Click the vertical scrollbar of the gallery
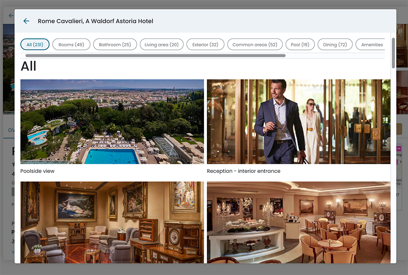Screen dimensions: 408x275 393,53
